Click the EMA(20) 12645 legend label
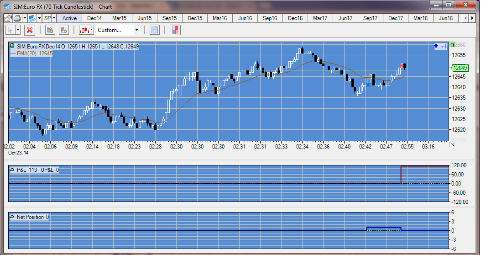This screenshot has height=255, width=481. (34, 53)
